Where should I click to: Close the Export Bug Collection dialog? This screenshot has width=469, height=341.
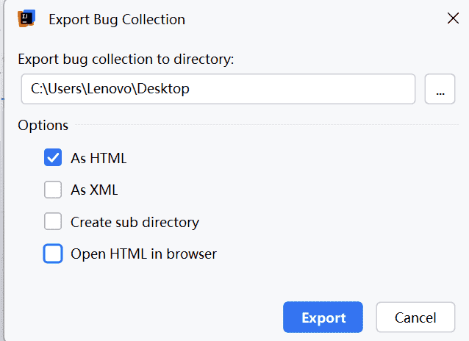point(453,18)
